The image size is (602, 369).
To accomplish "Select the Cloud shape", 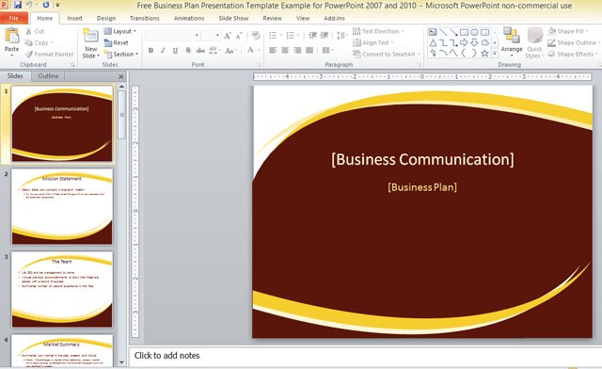I will click(x=484, y=42).
